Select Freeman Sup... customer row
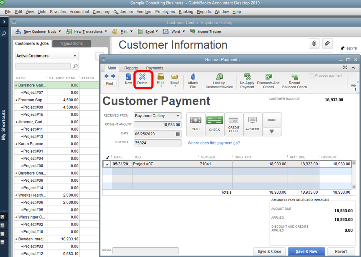This screenshot has height=257, width=361. click(57, 100)
